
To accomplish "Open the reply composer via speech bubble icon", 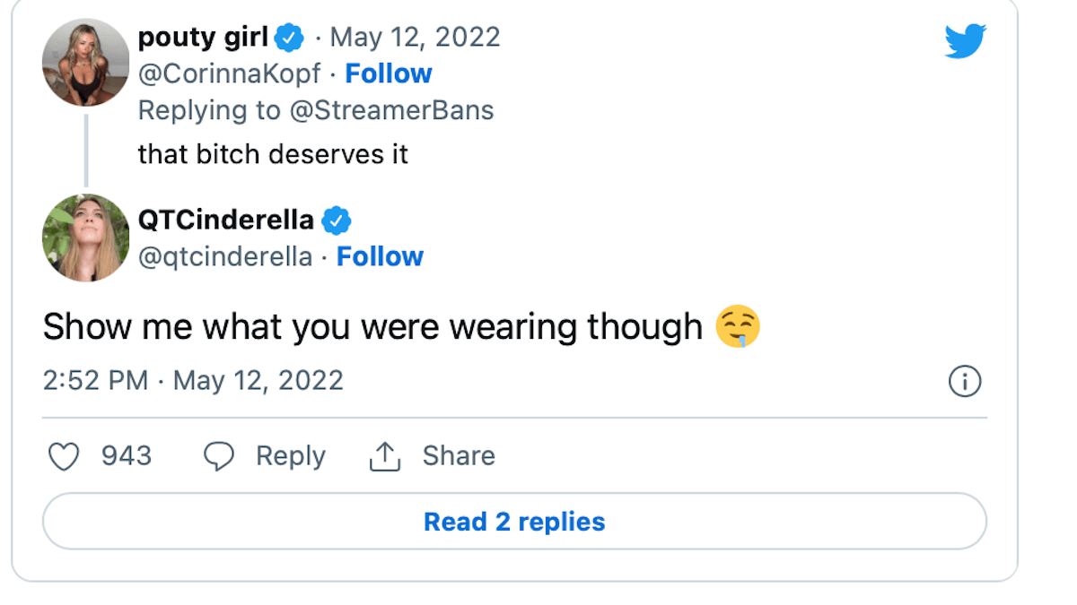I will [220, 455].
